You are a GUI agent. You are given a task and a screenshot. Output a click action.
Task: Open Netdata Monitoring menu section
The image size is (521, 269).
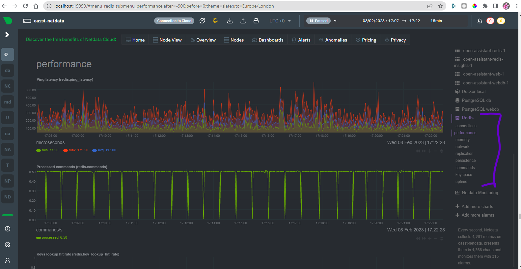(x=477, y=193)
